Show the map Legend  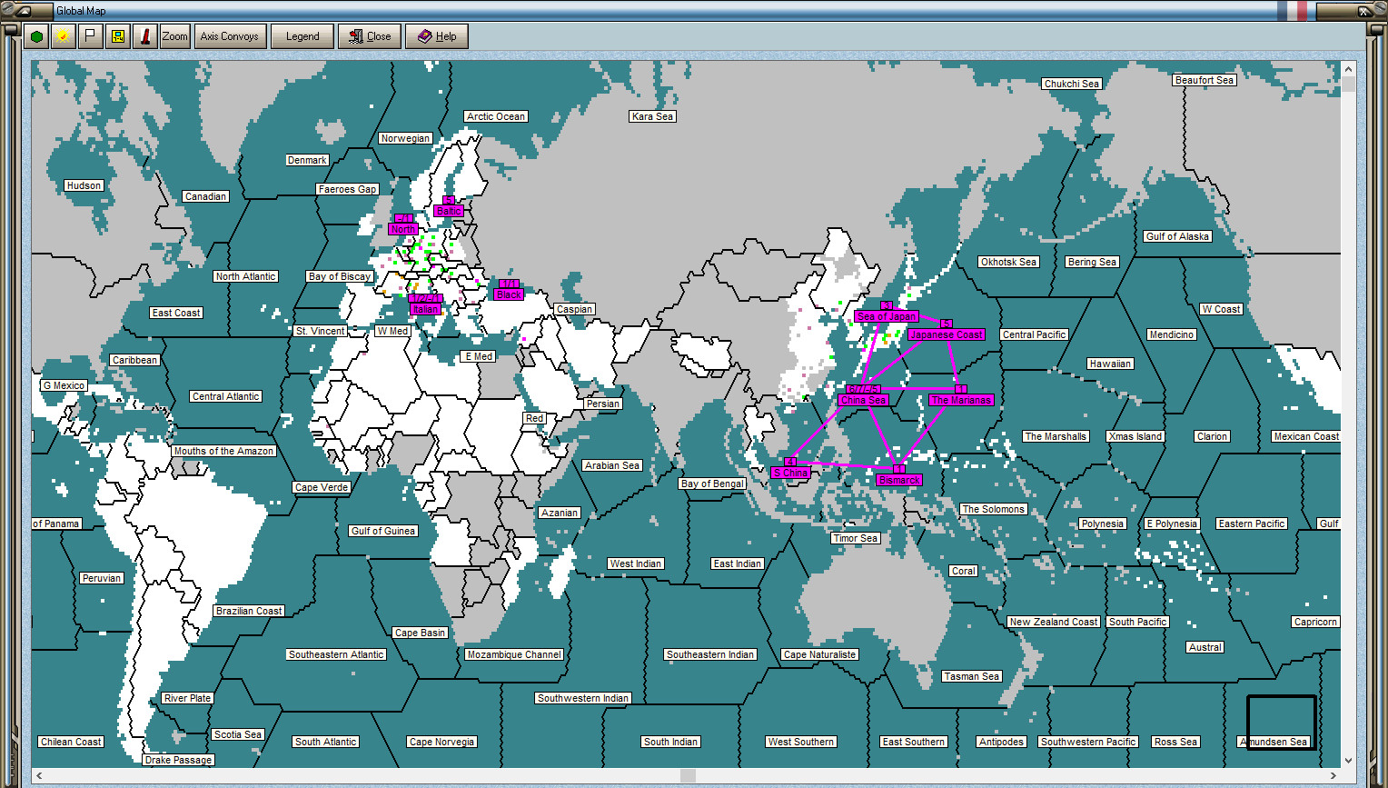tap(302, 36)
